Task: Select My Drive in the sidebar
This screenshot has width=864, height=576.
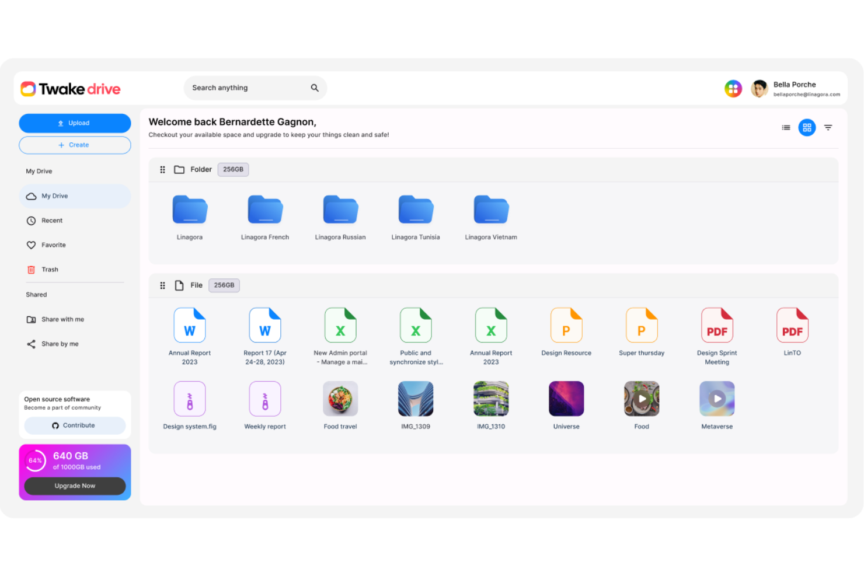Action: coord(55,196)
